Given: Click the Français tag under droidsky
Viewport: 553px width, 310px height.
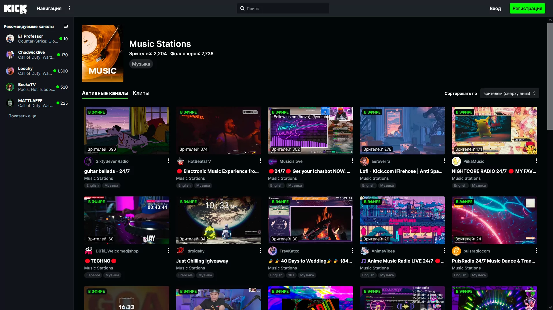Looking at the screenshot, I should coord(185,275).
